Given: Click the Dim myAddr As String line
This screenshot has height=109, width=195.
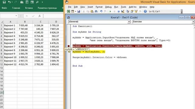Looking at the screenshot, I should (x=87, y=32).
